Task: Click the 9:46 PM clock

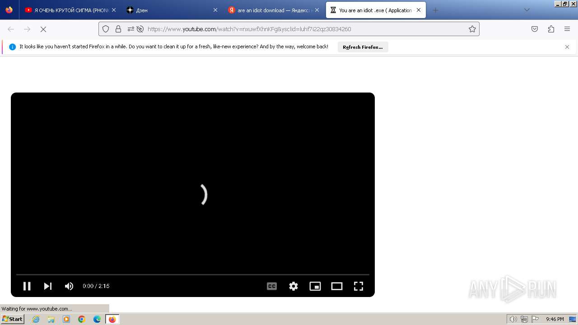Action: coord(555,319)
